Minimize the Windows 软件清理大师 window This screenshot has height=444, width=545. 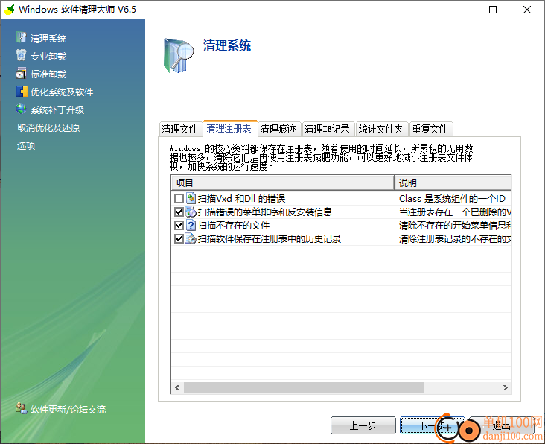459,10
